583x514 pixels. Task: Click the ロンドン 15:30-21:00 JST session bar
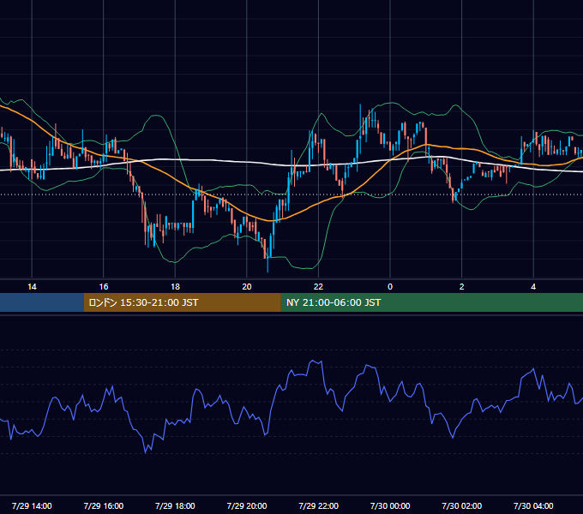182,302
